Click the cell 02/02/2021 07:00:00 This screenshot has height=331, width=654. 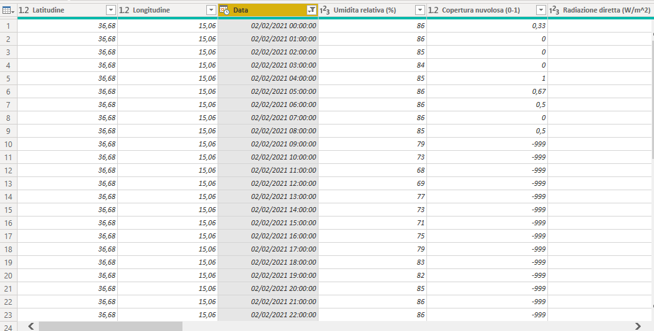coord(268,118)
